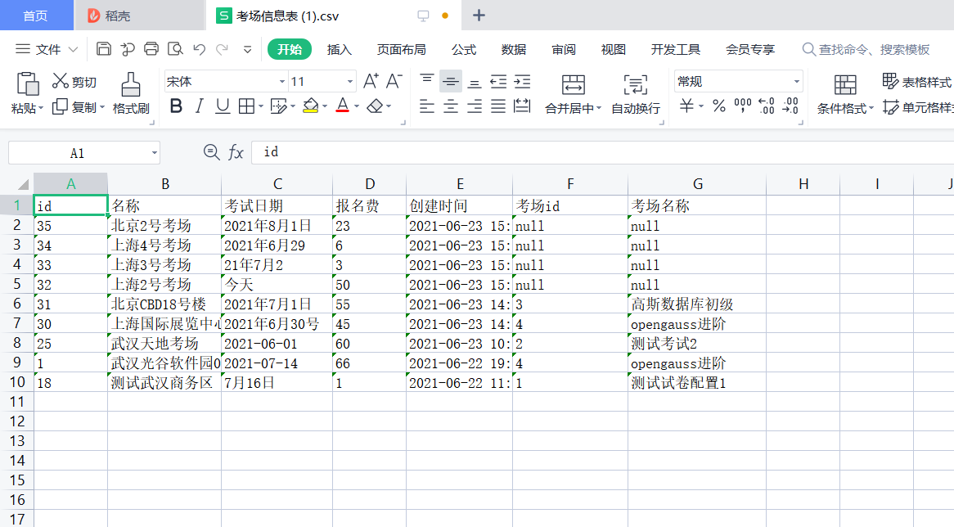Click the zoom magnifier beside the formula bar
This screenshot has height=527, width=954.
211,152
